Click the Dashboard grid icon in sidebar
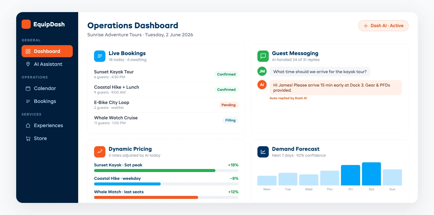 (28, 51)
